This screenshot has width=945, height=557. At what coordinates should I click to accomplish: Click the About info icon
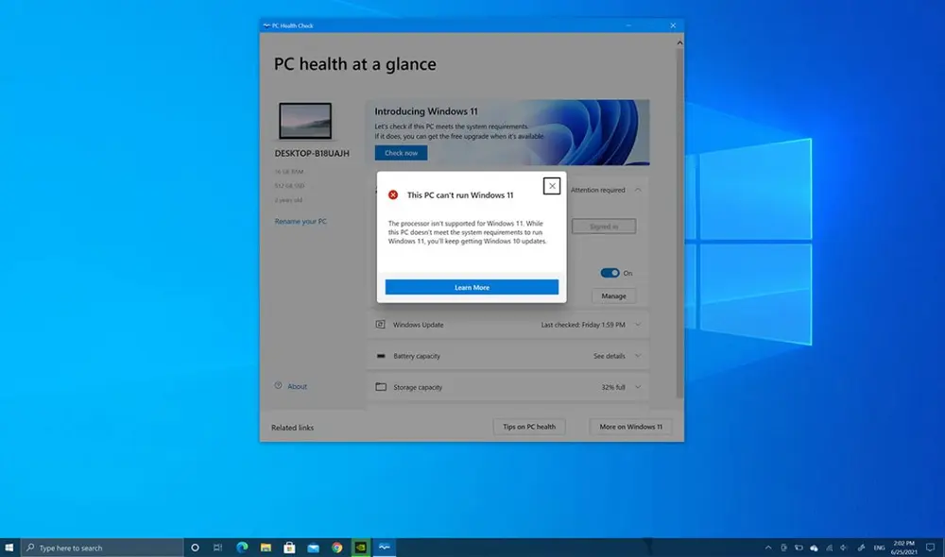pos(278,386)
